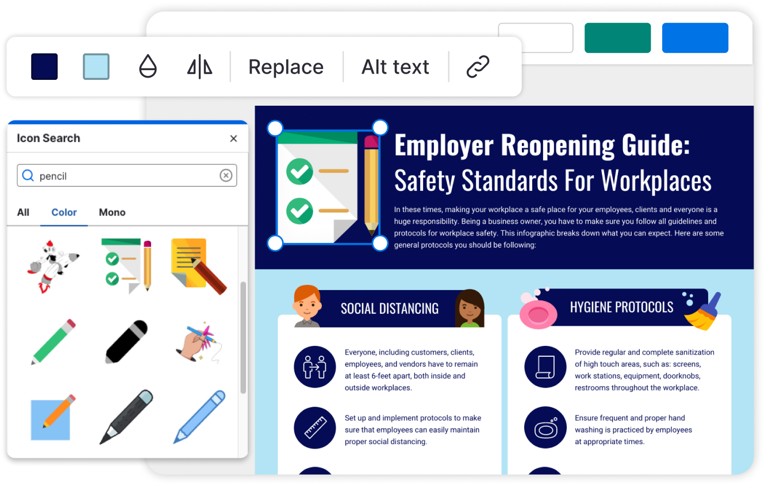Choose the green pencil icon
The image size is (765, 486).
coord(52,342)
